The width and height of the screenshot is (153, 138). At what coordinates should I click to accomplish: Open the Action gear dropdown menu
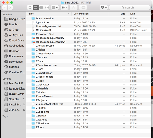point(64,7)
